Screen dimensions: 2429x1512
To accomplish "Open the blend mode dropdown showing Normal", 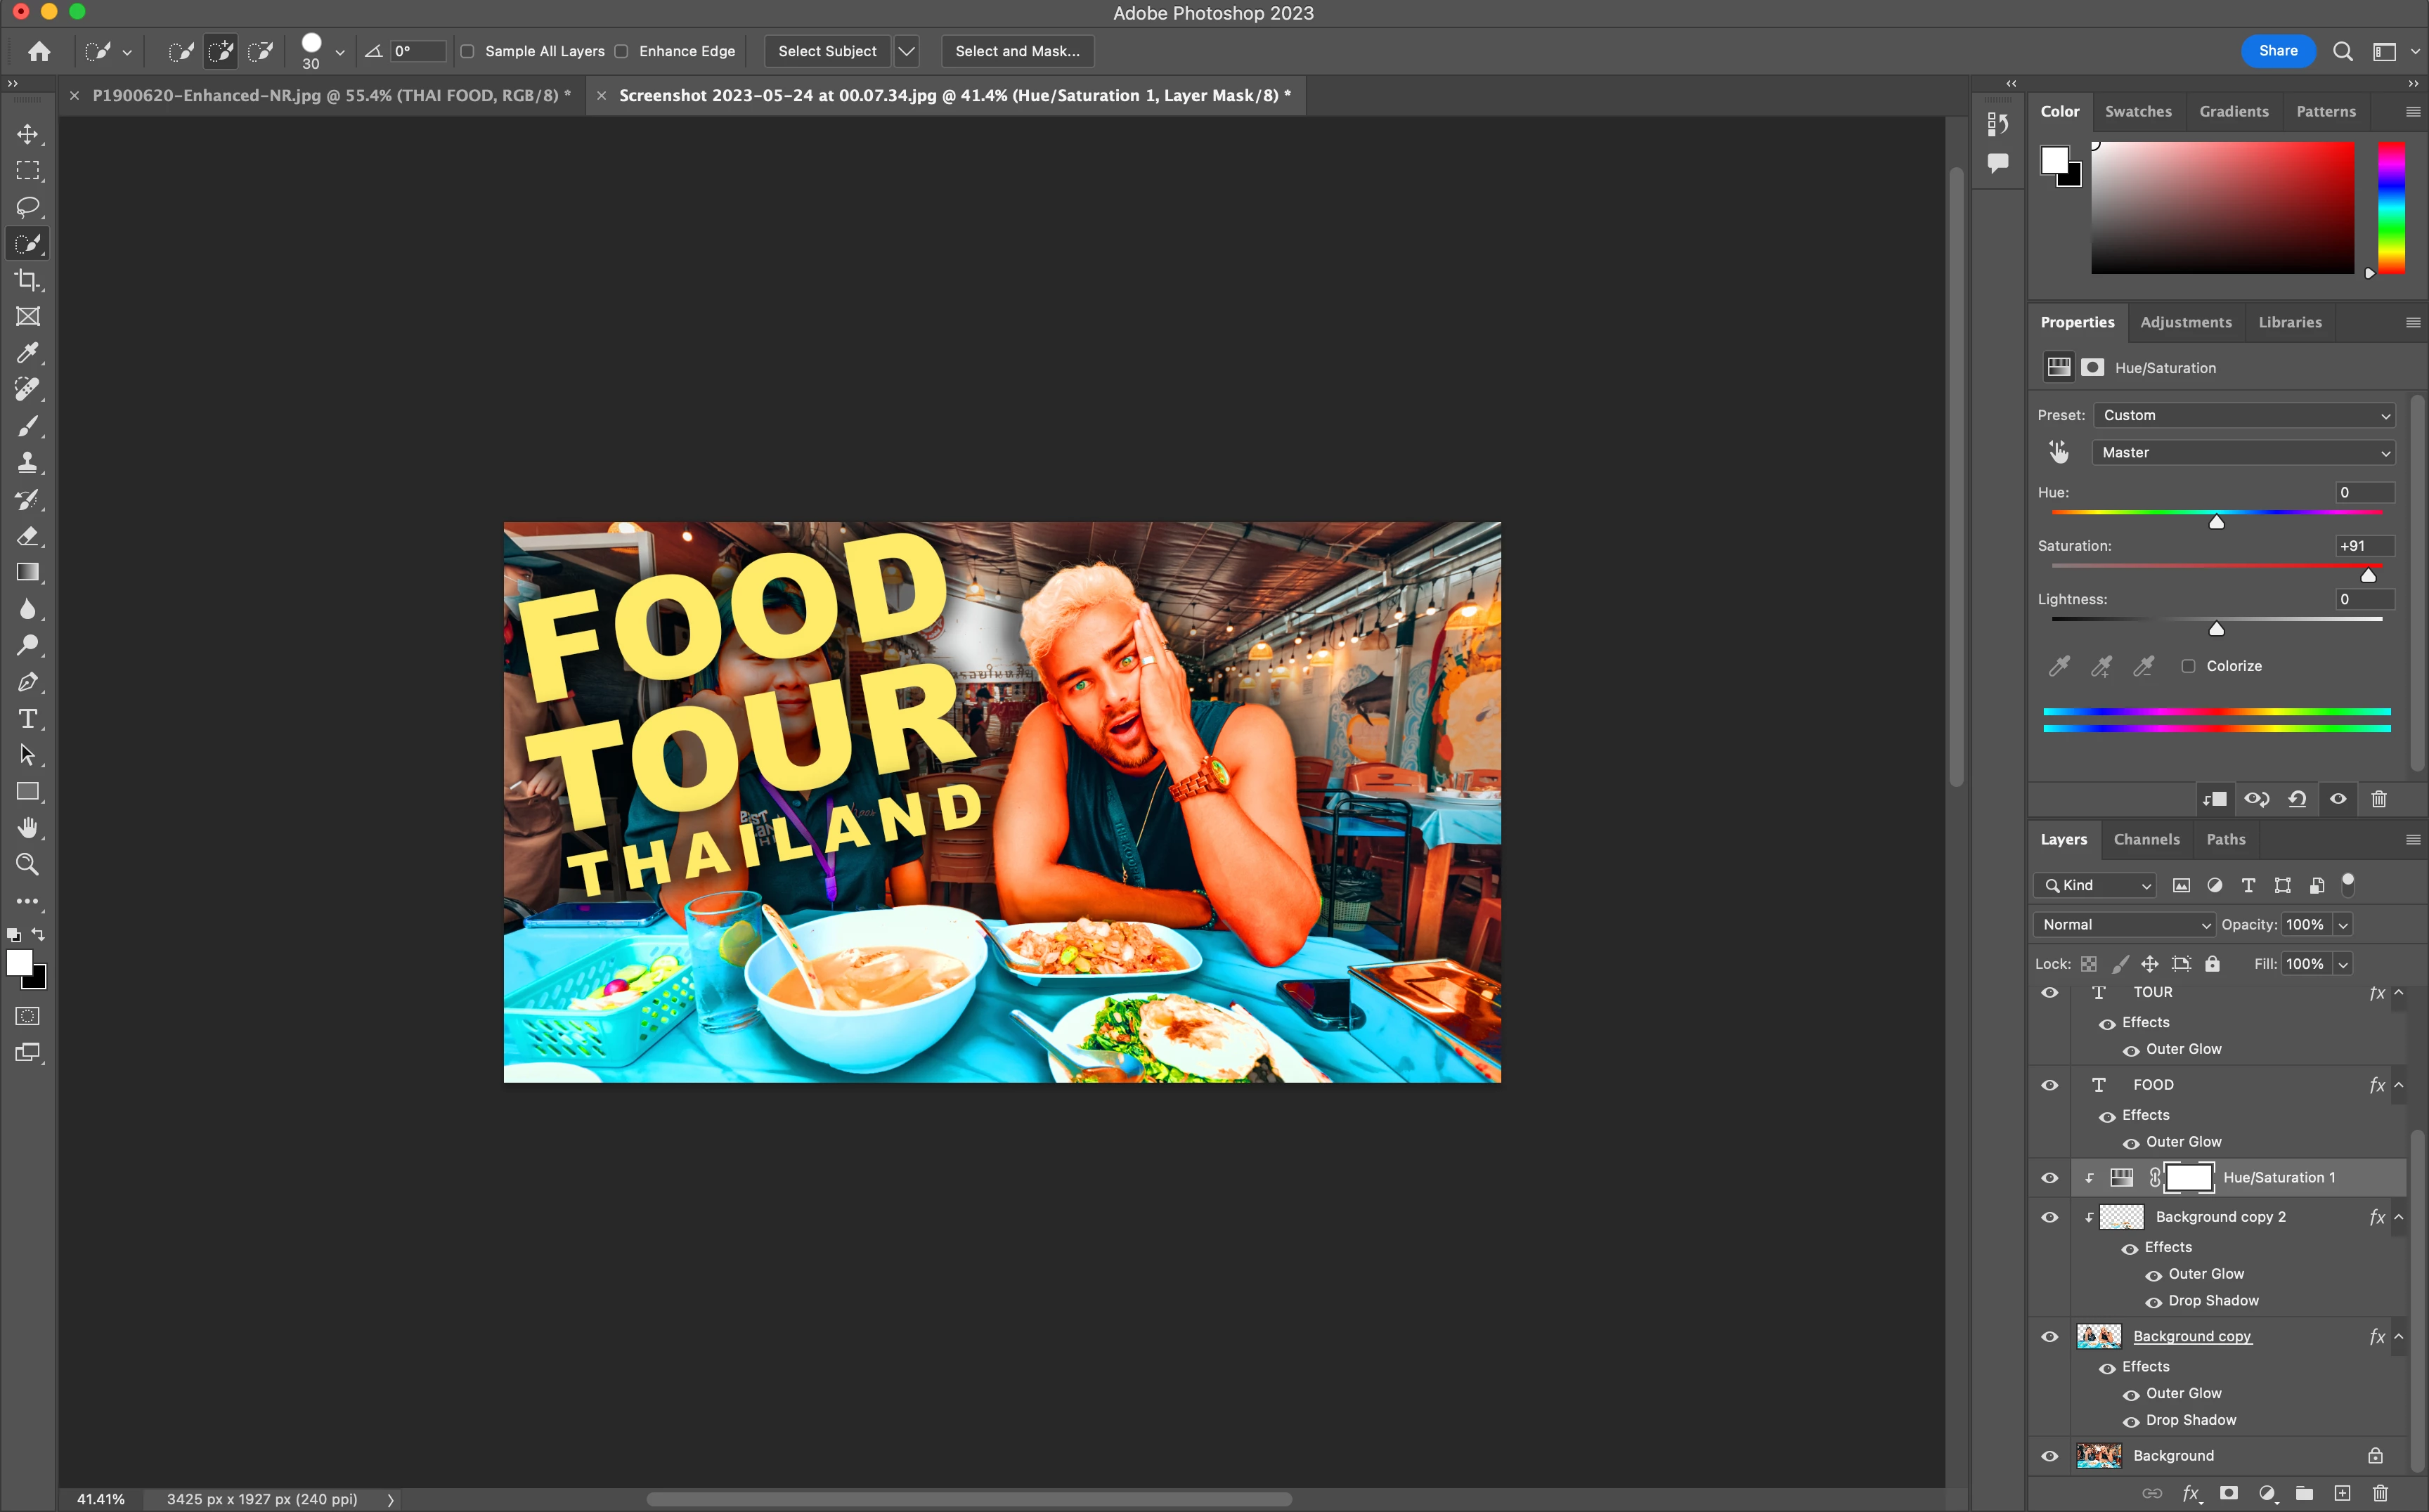I will tap(2125, 924).
